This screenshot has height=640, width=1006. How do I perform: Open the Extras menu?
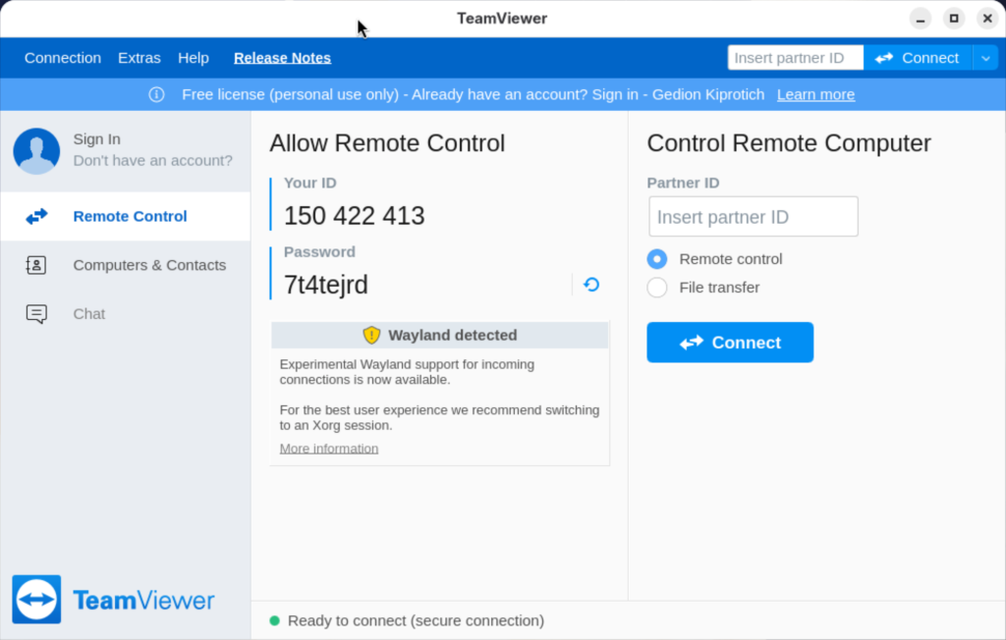point(139,58)
